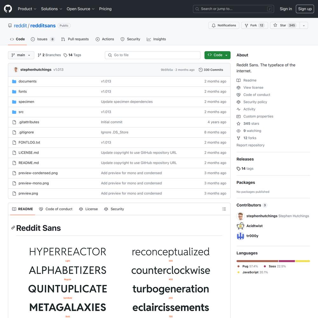Open 330 Commits history link

pos(211,70)
